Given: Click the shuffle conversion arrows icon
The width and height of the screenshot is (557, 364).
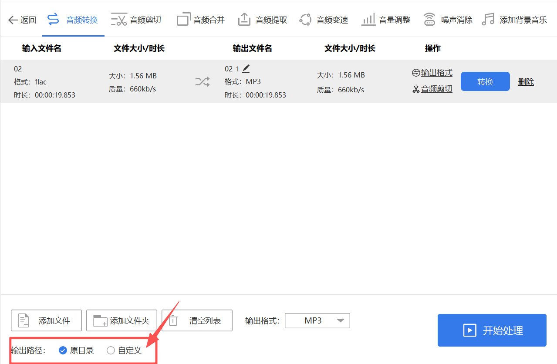Looking at the screenshot, I should (202, 81).
